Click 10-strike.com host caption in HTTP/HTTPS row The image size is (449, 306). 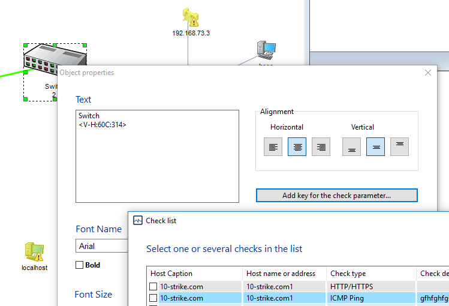tap(182, 287)
